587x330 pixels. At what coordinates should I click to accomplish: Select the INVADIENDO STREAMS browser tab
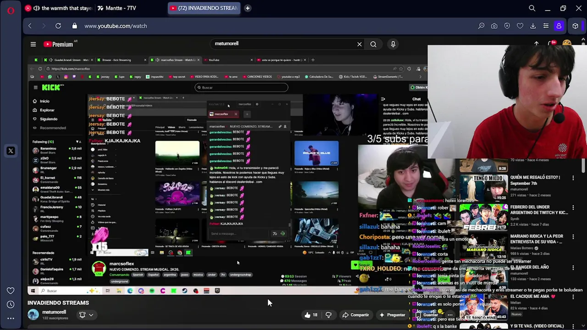pos(203,8)
